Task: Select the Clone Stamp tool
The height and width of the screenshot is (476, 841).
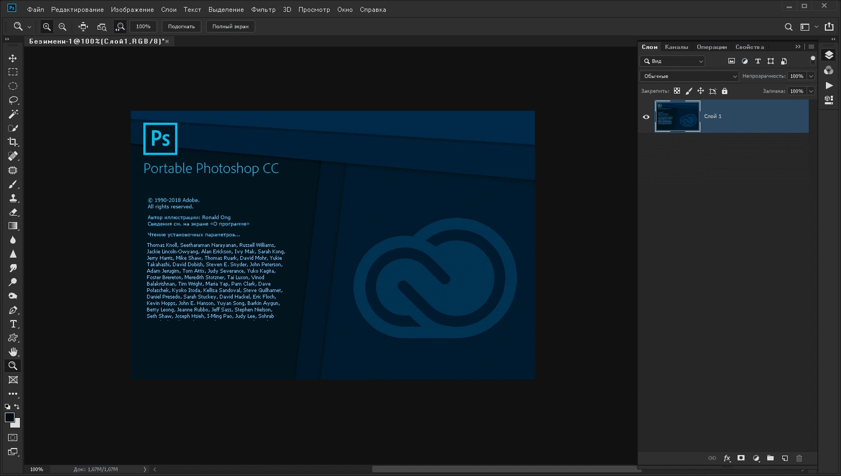Action: click(x=13, y=198)
